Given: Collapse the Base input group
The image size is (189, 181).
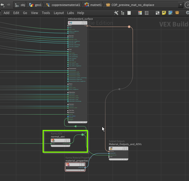Looking at the screenshot, I should tap(68, 26).
